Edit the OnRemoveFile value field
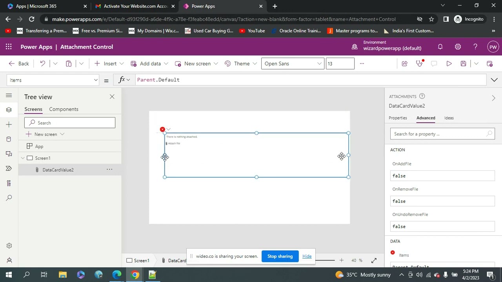The height and width of the screenshot is (282, 502). click(x=442, y=201)
